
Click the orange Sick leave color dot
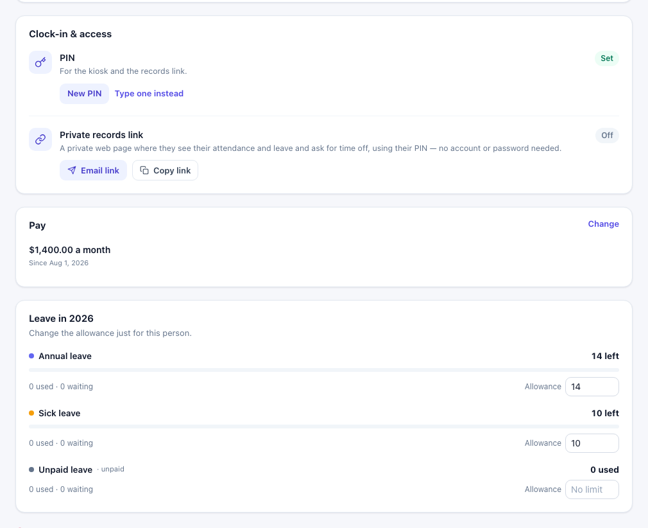[31, 413]
